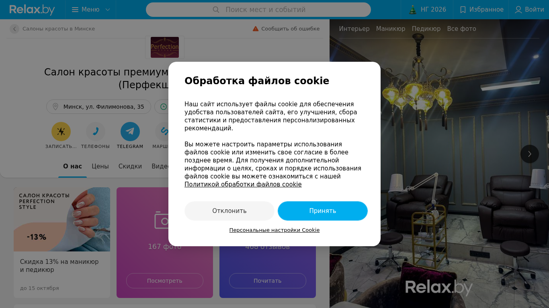Accept cookies with Принять button
This screenshot has width=549, height=308.
point(323,211)
